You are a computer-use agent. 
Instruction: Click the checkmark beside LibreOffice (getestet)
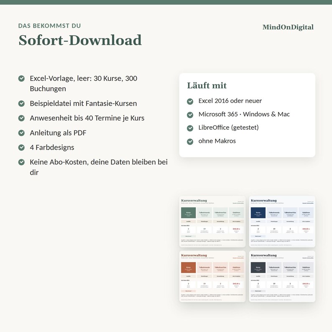click(x=190, y=128)
